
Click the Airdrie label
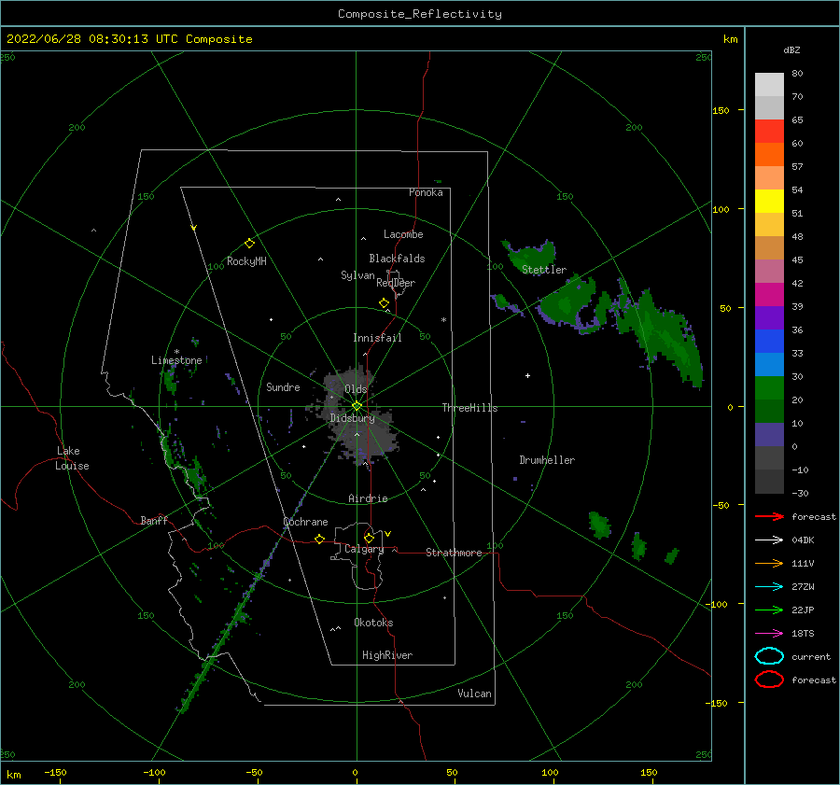tap(368, 498)
